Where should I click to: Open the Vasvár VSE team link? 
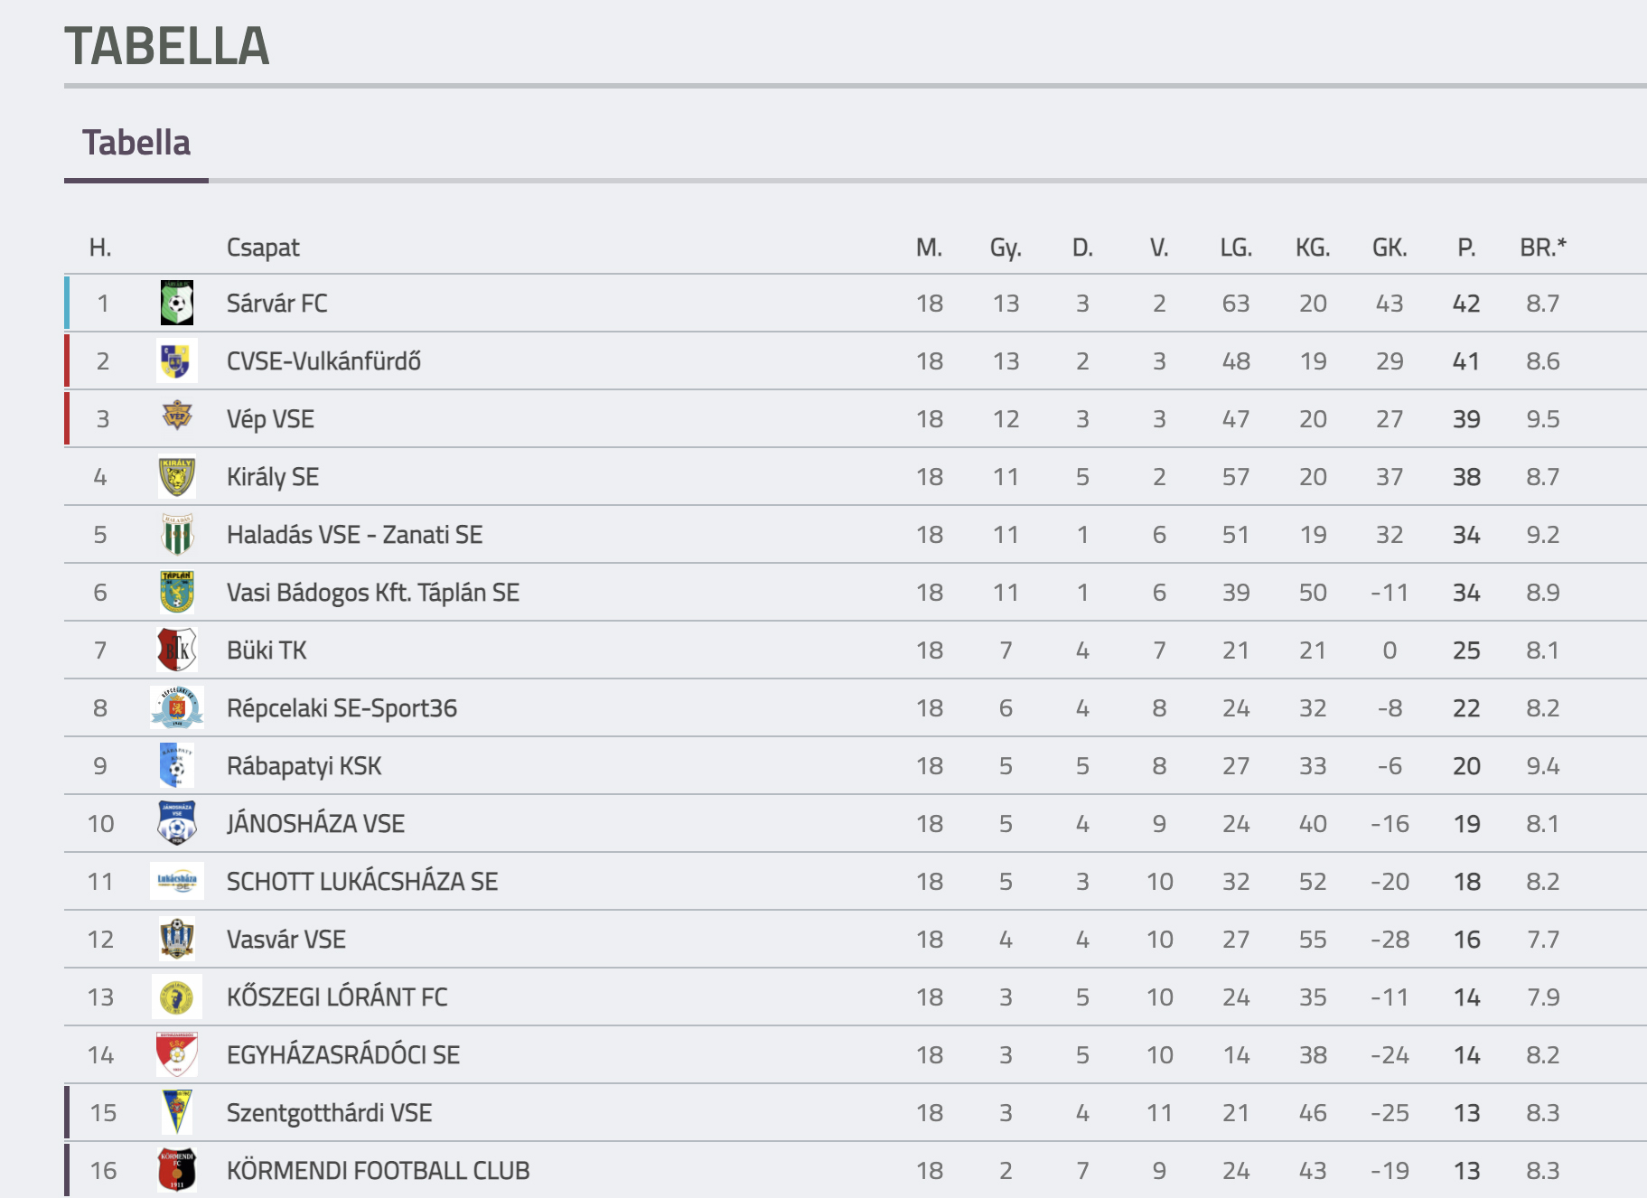[285, 940]
